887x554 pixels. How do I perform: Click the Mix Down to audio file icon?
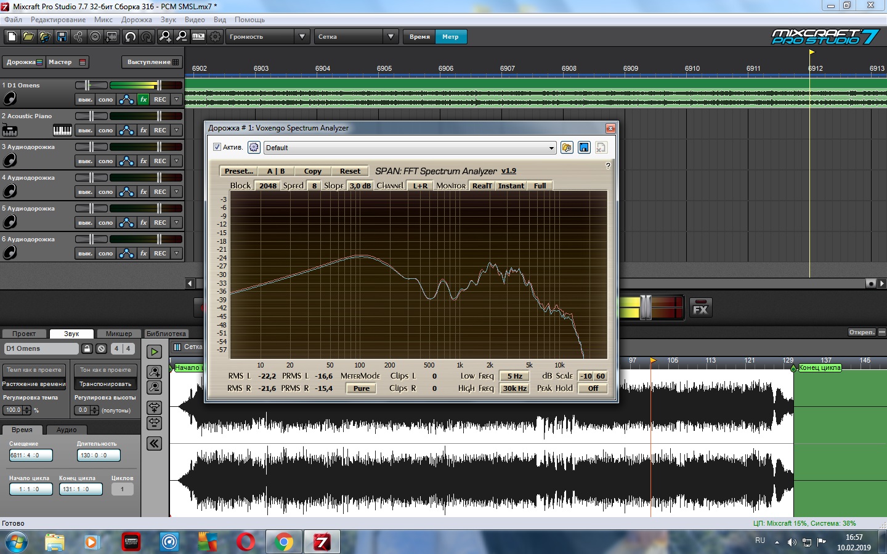click(x=111, y=37)
